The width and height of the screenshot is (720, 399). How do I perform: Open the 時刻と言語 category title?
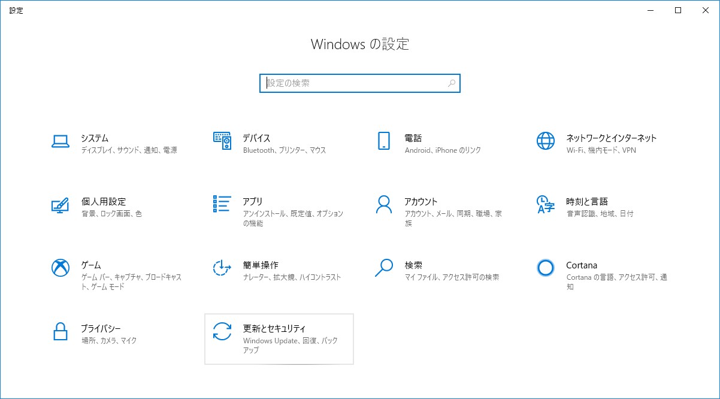pos(587,201)
